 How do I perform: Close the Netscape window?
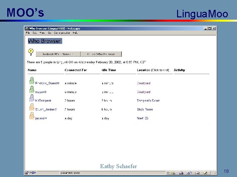(x=214, y=29)
